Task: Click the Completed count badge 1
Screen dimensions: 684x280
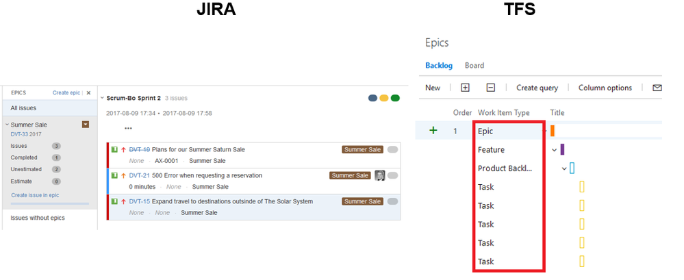Action: tap(56, 158)
